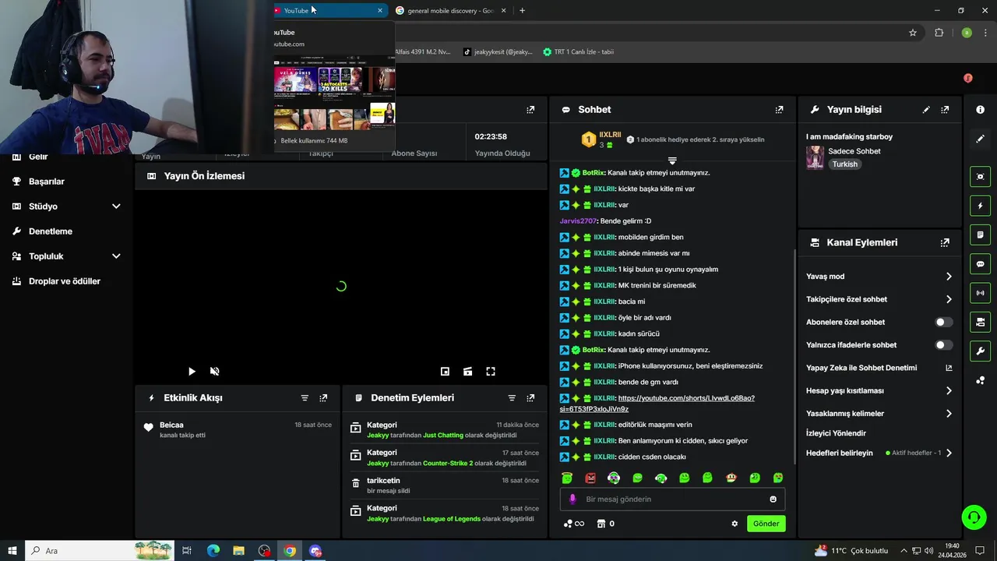This screenshot has width=997, height=561.
Task: Filter the Etkinlik Akışı feed
Action: pyautogui.click(x=305, y=397)
